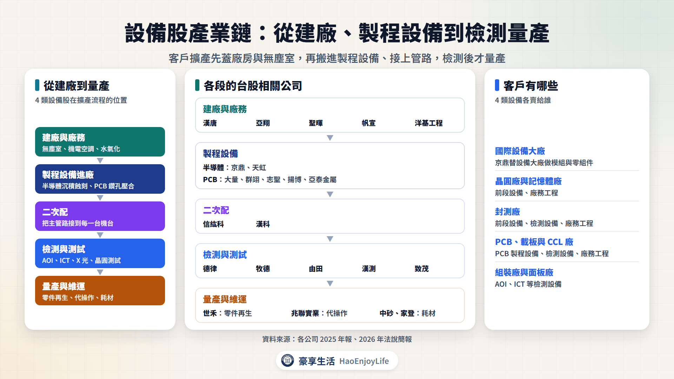This screenshot has height=379, width=674.
Task: Click company name 由田
Action: [x=316, y=269]
